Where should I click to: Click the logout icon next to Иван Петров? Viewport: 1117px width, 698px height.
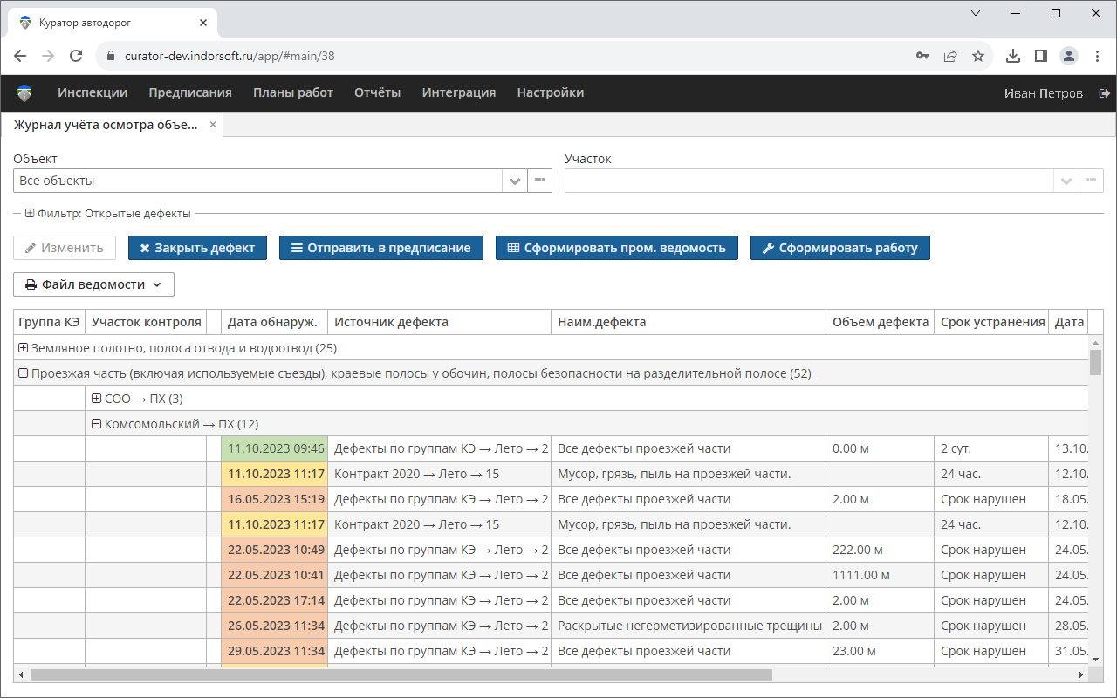[x=1104, y=93]
